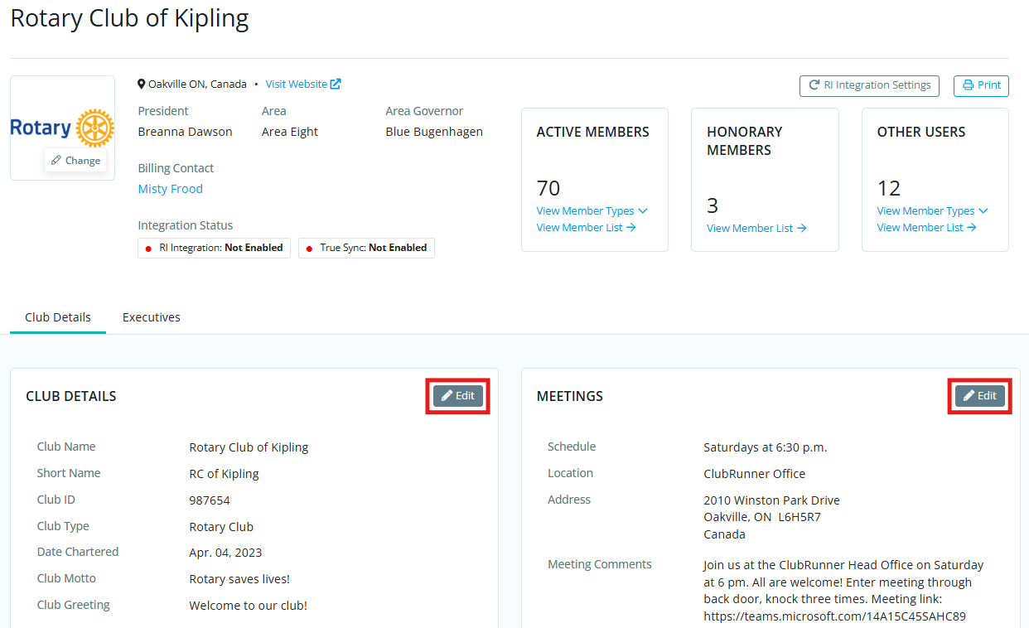Open View Member List for Honorary Members
Screen dimensions: 1029x628
(x=756, y=229)
